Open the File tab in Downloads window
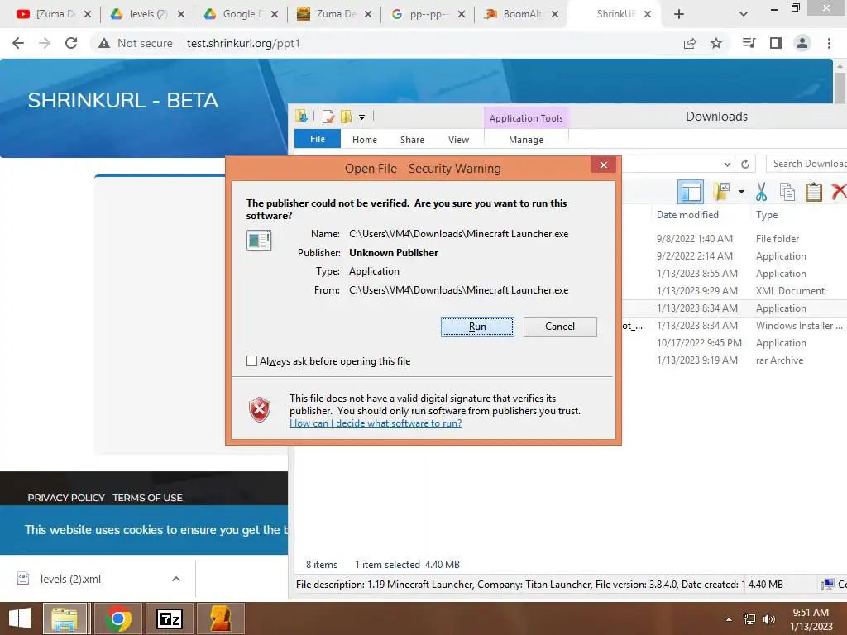This screenshot has width=847, height=635. pos(318,139)
